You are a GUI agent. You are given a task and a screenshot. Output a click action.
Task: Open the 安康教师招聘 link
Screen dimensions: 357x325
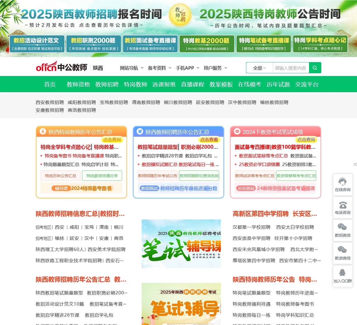(x=50, y=110)
